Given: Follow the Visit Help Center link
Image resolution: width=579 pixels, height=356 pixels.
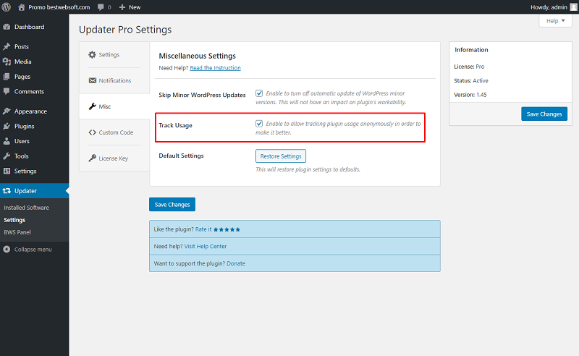Looking at the screenshot, I should pos(206,246).
